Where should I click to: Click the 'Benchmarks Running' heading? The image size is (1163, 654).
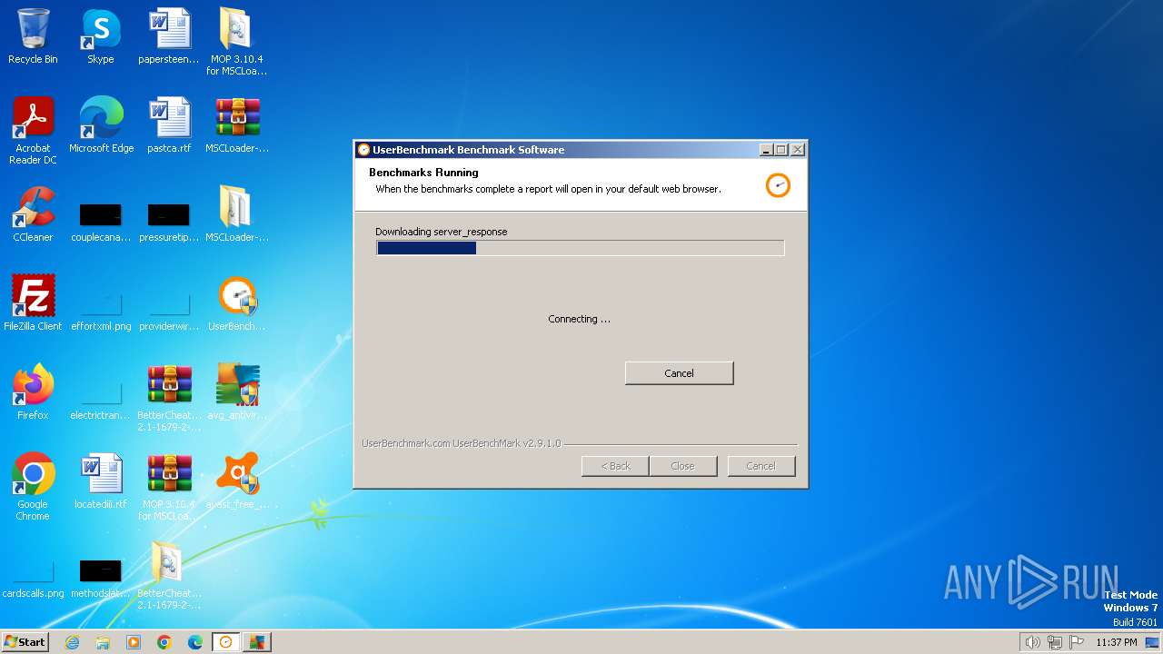tap(423, 173)
